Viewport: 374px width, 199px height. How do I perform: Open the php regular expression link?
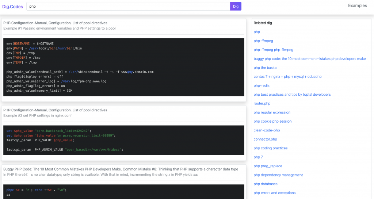click(272, 112)
